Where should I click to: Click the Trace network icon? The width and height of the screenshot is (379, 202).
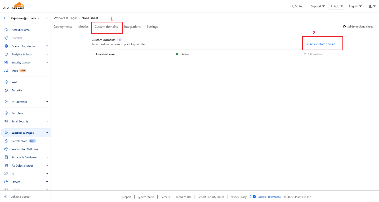coord(6,71)
